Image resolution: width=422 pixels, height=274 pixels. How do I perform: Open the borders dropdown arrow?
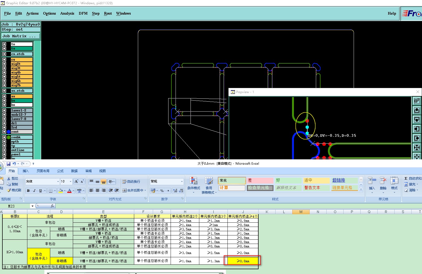pos(55,190)
